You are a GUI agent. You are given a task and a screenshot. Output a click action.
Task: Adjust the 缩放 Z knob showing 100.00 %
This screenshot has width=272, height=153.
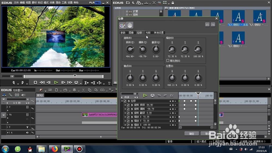click(x=198, y=49)
